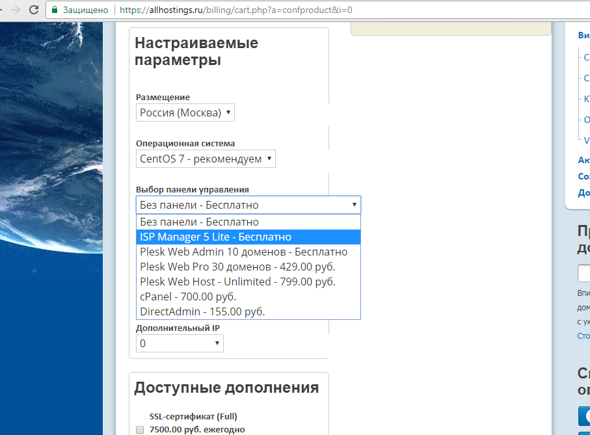Screen dimensions: 590x435
Task: Choose ISP Manager 5 Lite option
Action: pos(215,237)
